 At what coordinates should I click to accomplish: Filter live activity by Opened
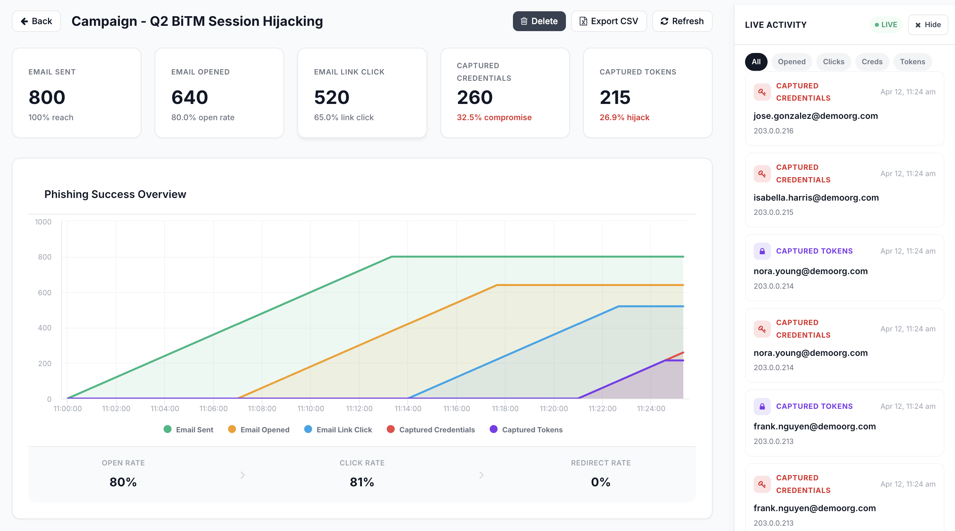(x=791, y=62)
